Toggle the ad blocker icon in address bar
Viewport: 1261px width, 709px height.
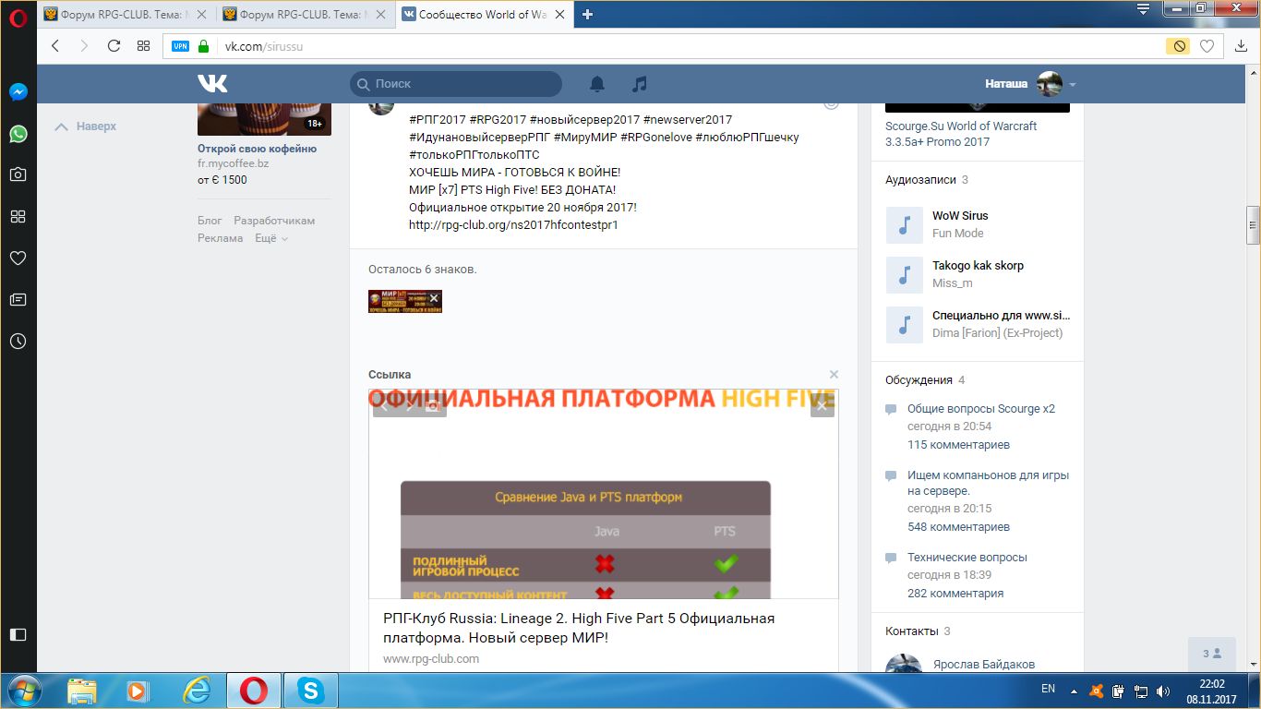tap(1177, 46)
